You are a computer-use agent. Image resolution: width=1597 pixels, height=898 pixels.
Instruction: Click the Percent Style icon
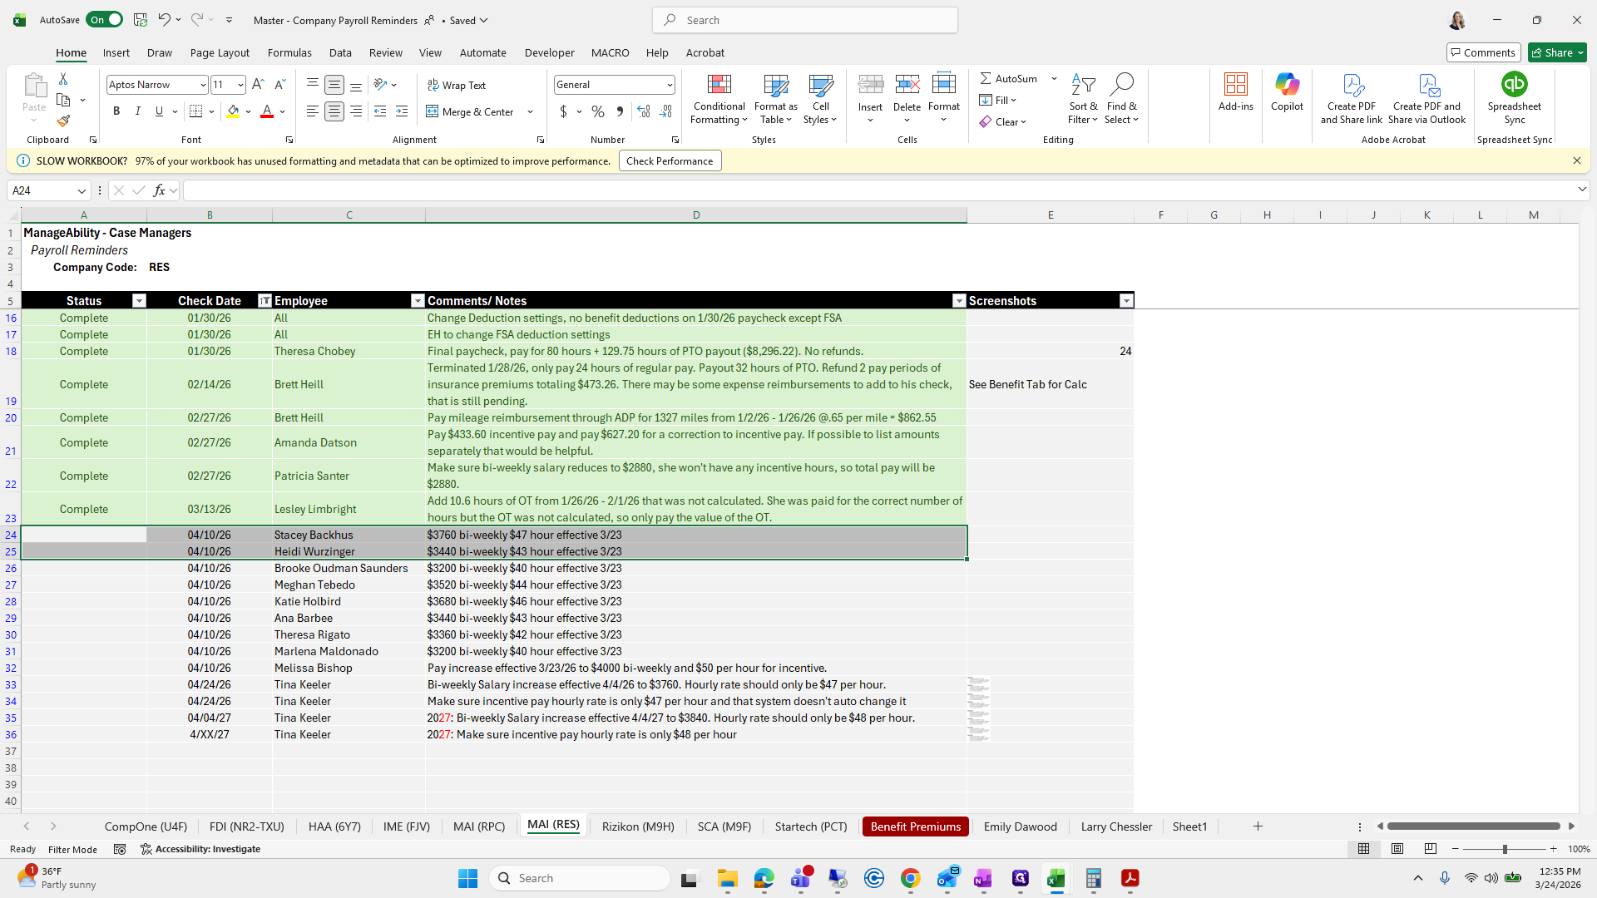(x=598, y=111)
